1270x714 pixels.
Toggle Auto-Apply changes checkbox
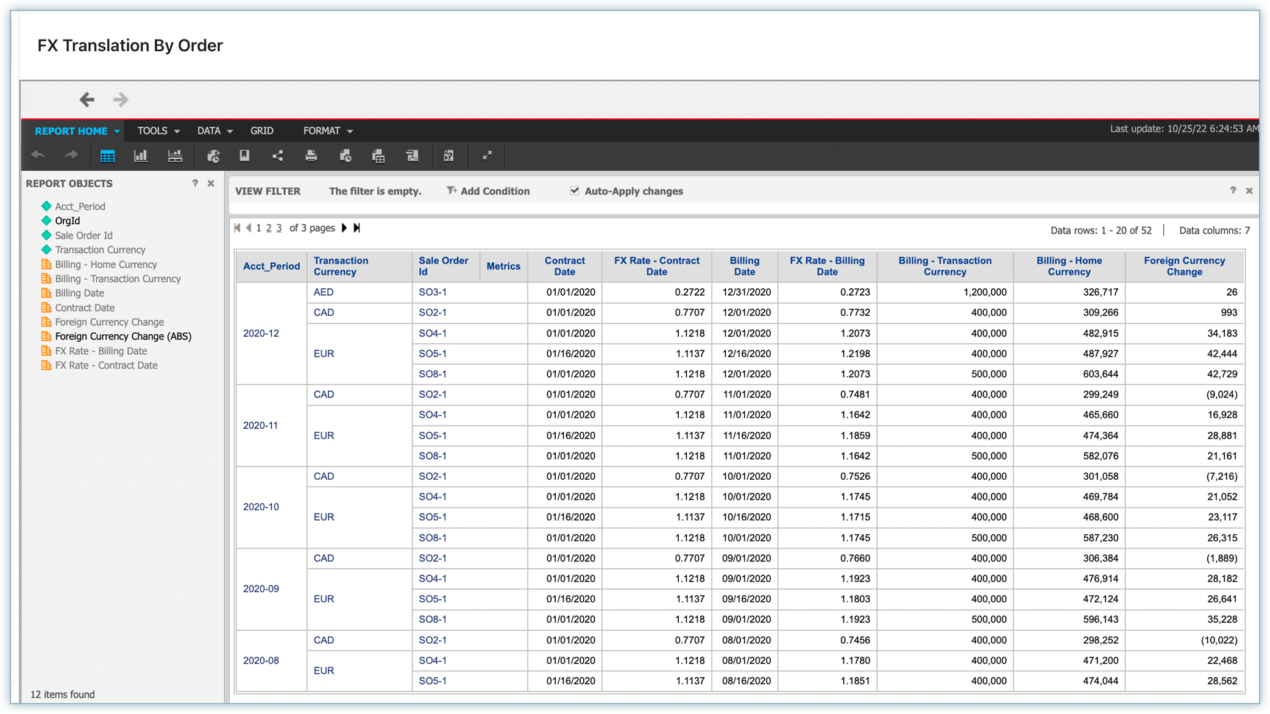(574, 191)
